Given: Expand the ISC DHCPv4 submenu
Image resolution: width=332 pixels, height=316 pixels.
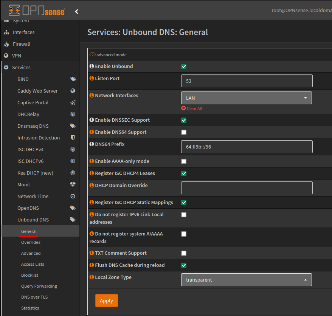Looking at the screenshot, I should [x=40, y=149].
